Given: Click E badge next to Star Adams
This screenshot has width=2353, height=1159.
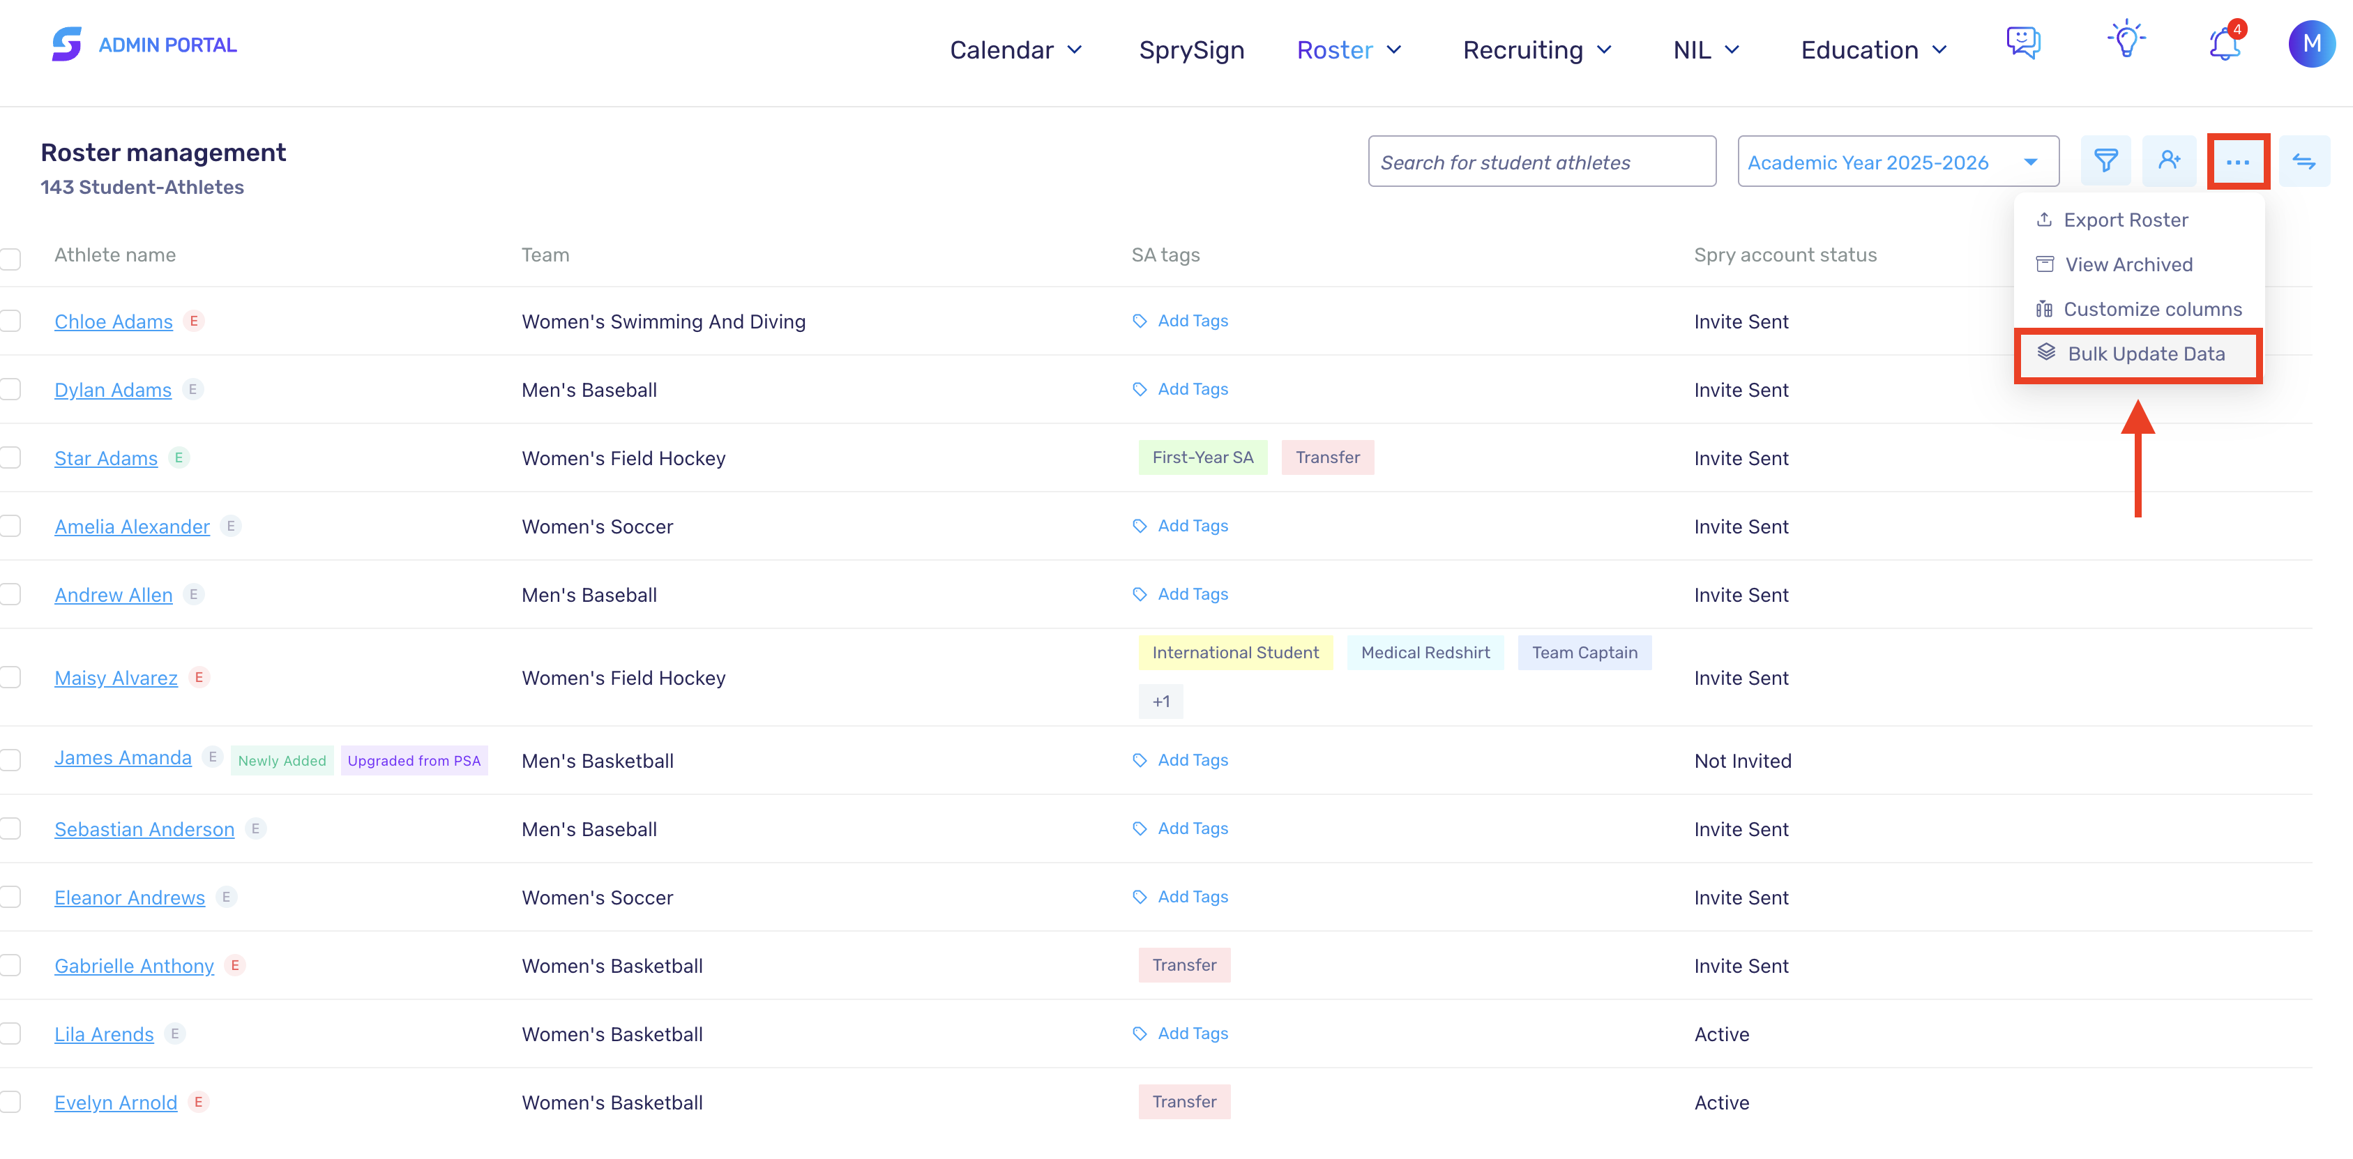Looking at the screenshot, I should [x=179, y=457].
